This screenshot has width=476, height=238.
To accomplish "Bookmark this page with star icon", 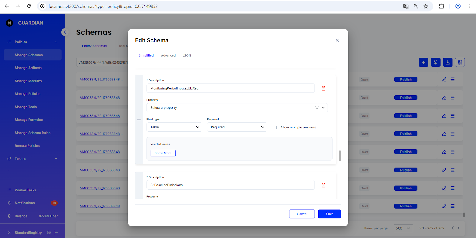I will point(426,6).
